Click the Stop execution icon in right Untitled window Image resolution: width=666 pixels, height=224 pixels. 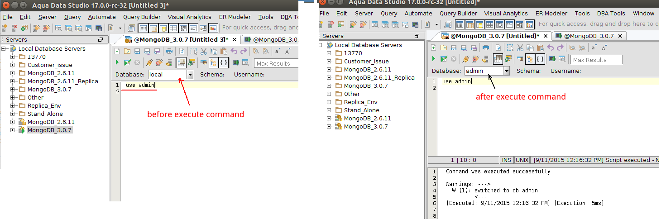(453, 59)
